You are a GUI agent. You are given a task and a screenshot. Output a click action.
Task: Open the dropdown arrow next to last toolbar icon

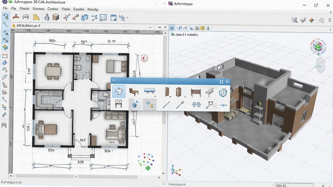(127, 17)
